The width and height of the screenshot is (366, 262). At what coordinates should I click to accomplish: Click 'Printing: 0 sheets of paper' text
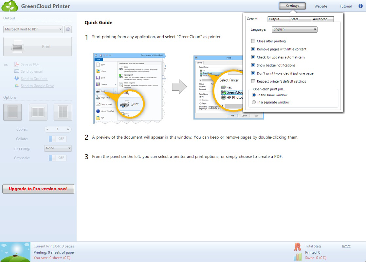click(x=54, y=253)
